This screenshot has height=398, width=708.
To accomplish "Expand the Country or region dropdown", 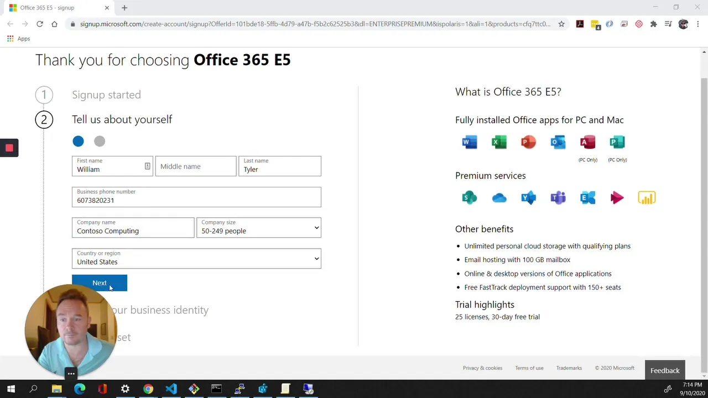I will click(196, 259).
